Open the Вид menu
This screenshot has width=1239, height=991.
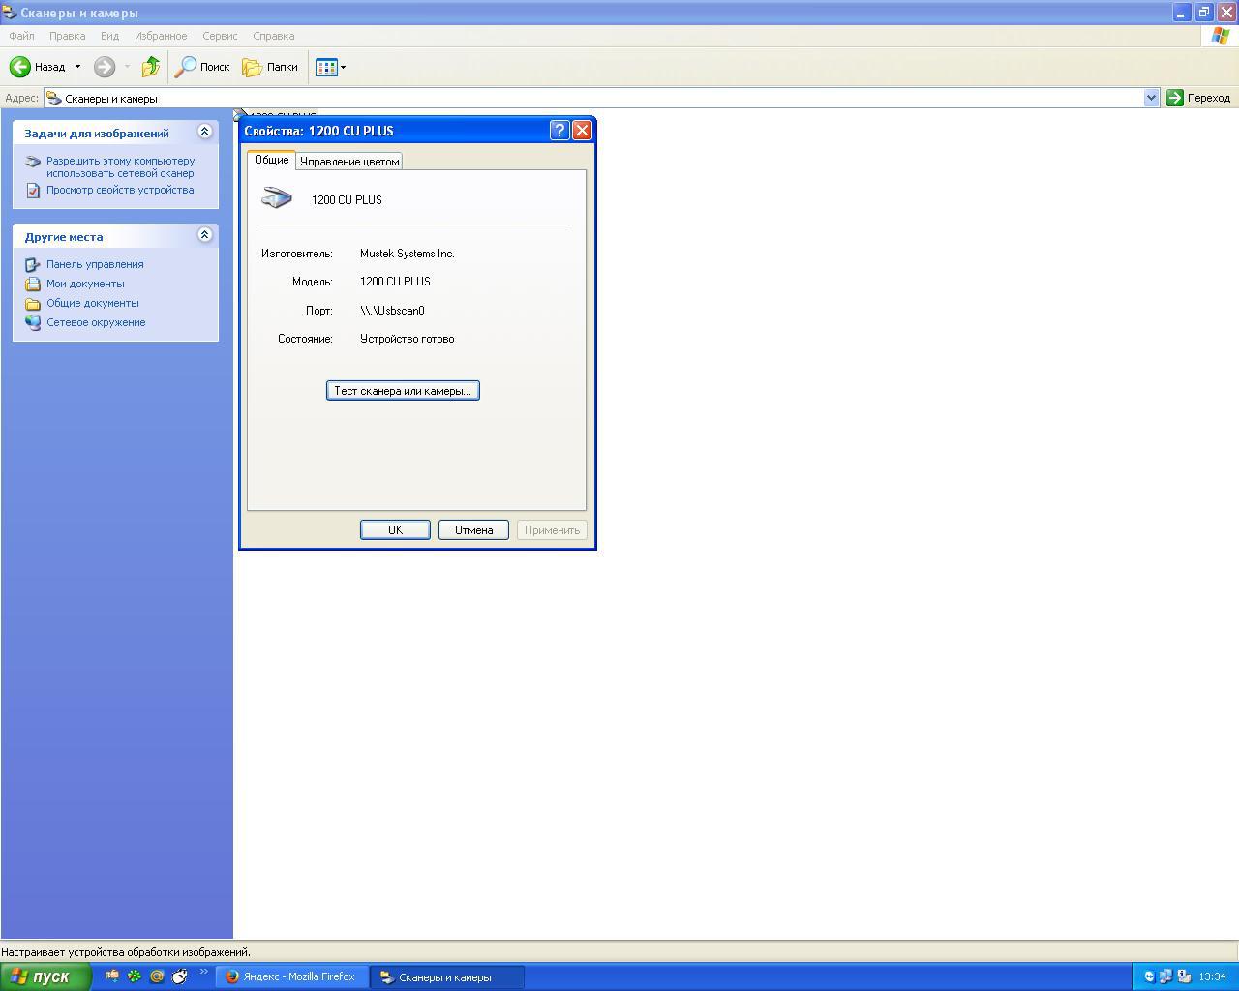tap(109, 36)
